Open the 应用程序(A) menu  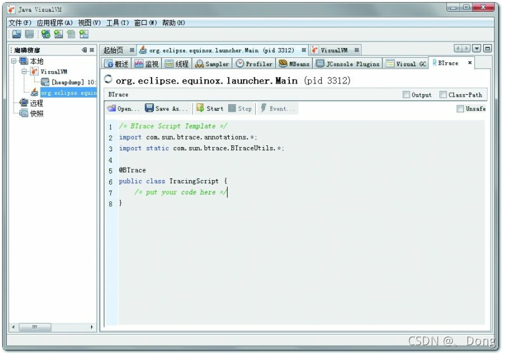pyautogui.click(x=54, y=23)
